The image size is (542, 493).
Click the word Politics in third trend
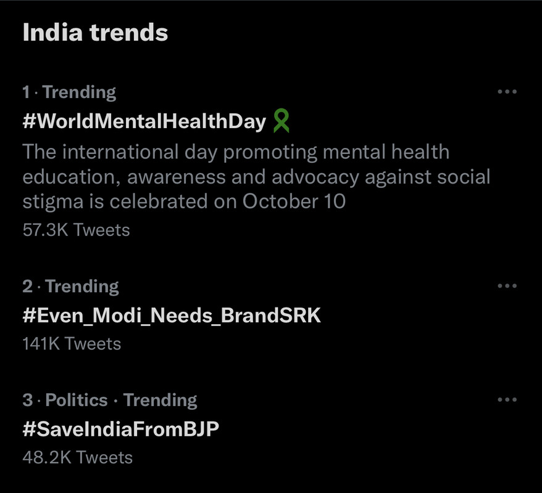point(77,401)
